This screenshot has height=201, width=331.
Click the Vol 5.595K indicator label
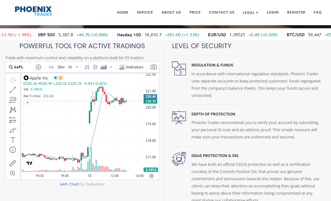pos(33,89)
